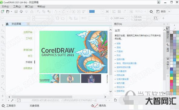The height and width of the screenshot is (110, 179).
Task: Open the 学习 section
Action: (30, 56)
